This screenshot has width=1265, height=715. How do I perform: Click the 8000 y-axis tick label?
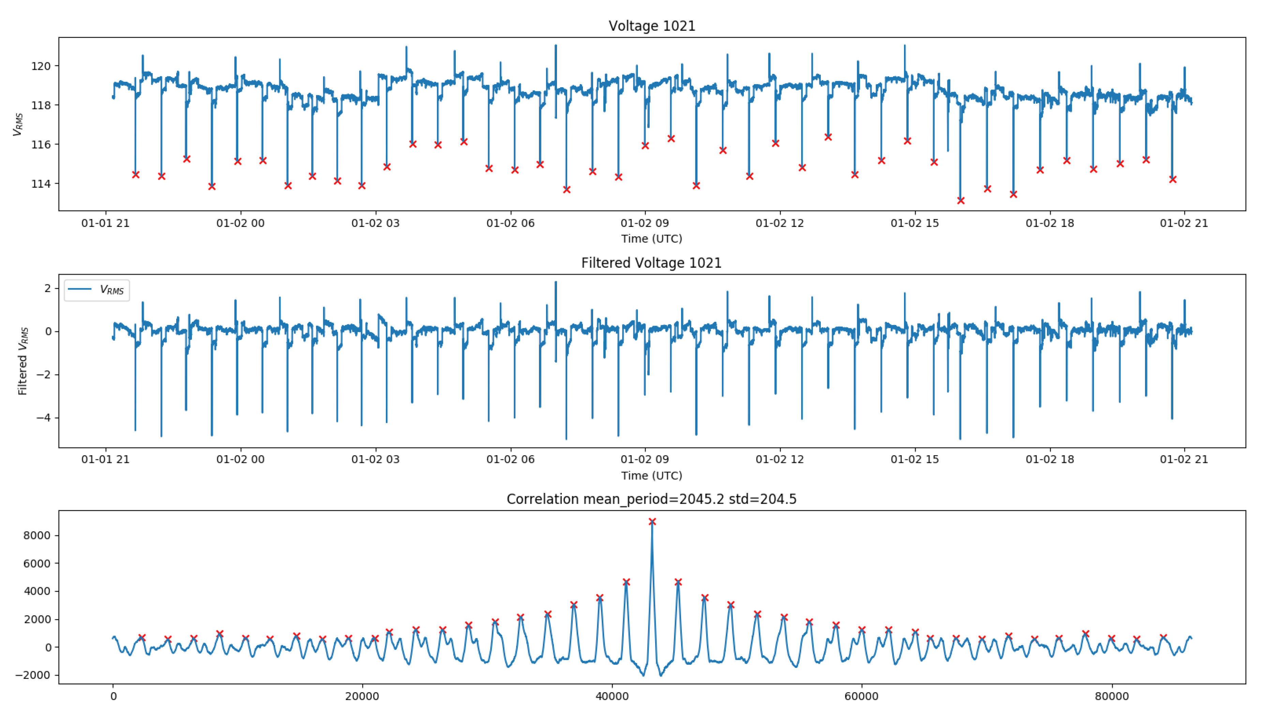click(x=36, y=535)
